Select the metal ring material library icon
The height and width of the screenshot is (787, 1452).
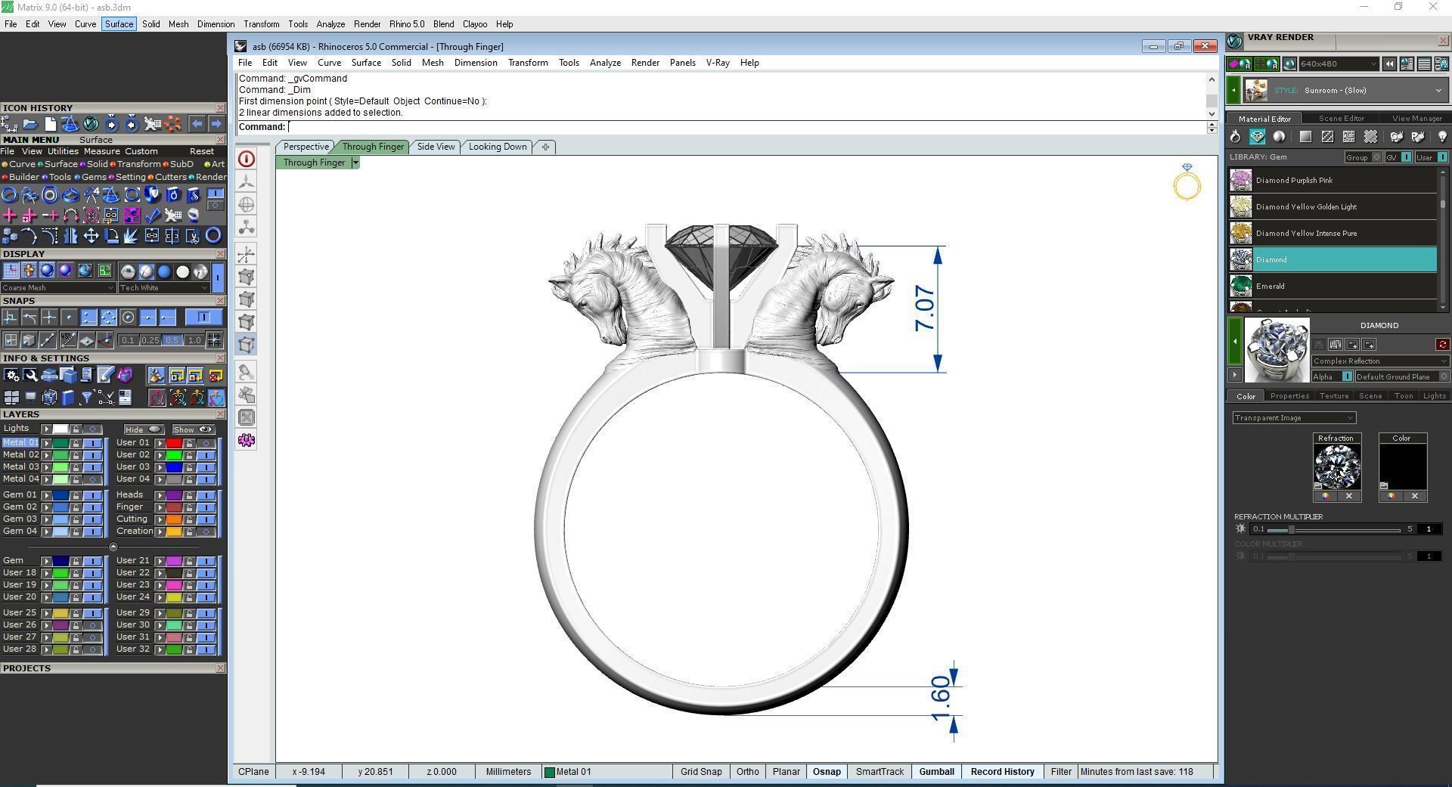click(x=1235, y=137)
